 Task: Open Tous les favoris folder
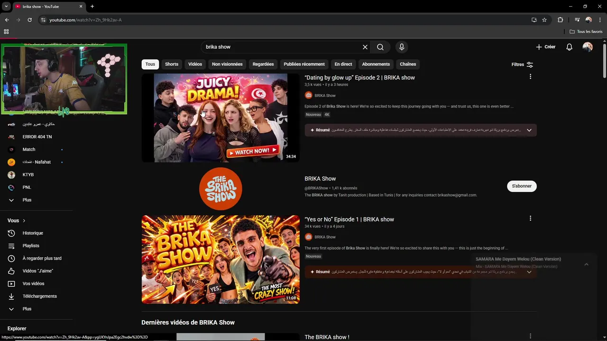point(586,32)
